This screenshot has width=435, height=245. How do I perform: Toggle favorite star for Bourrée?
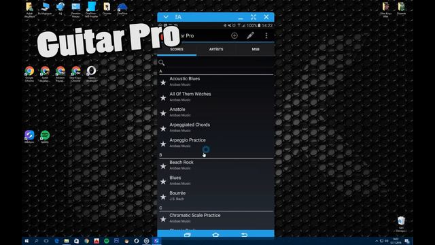point(163,197)
